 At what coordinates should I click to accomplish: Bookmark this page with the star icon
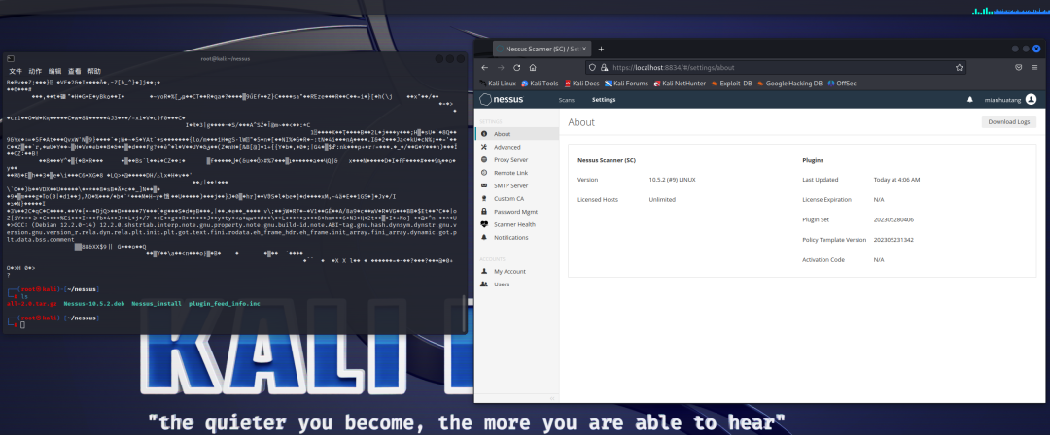coord(959,68)
